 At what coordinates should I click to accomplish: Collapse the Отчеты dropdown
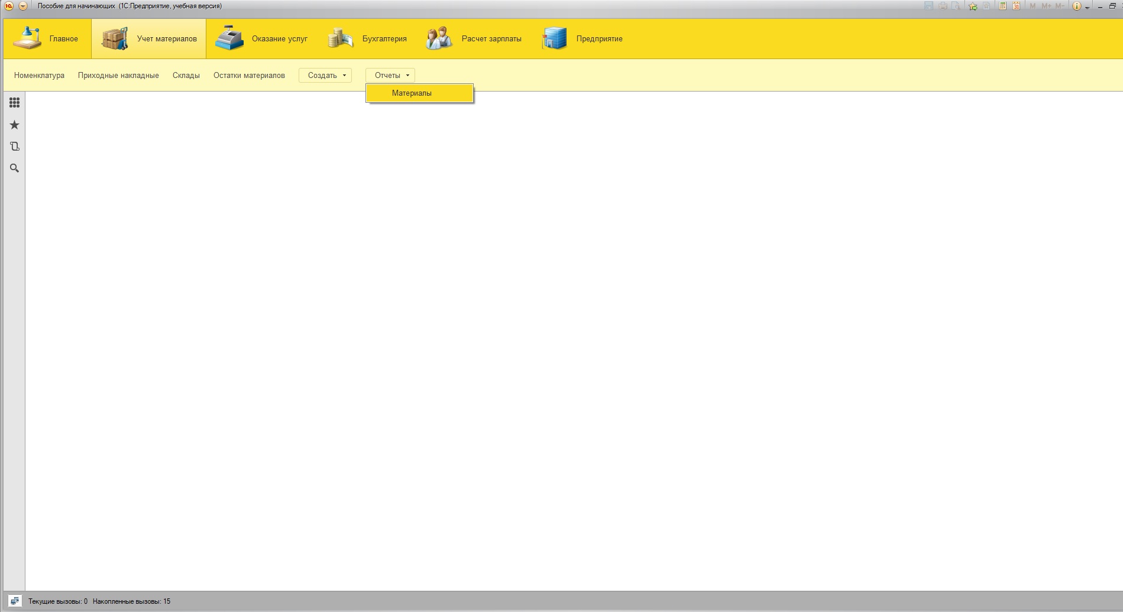(390, 75)
